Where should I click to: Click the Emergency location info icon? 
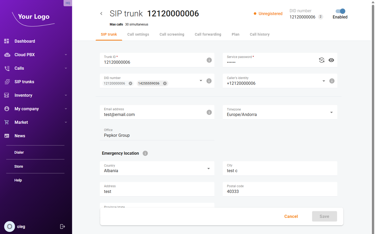(145, 153)
